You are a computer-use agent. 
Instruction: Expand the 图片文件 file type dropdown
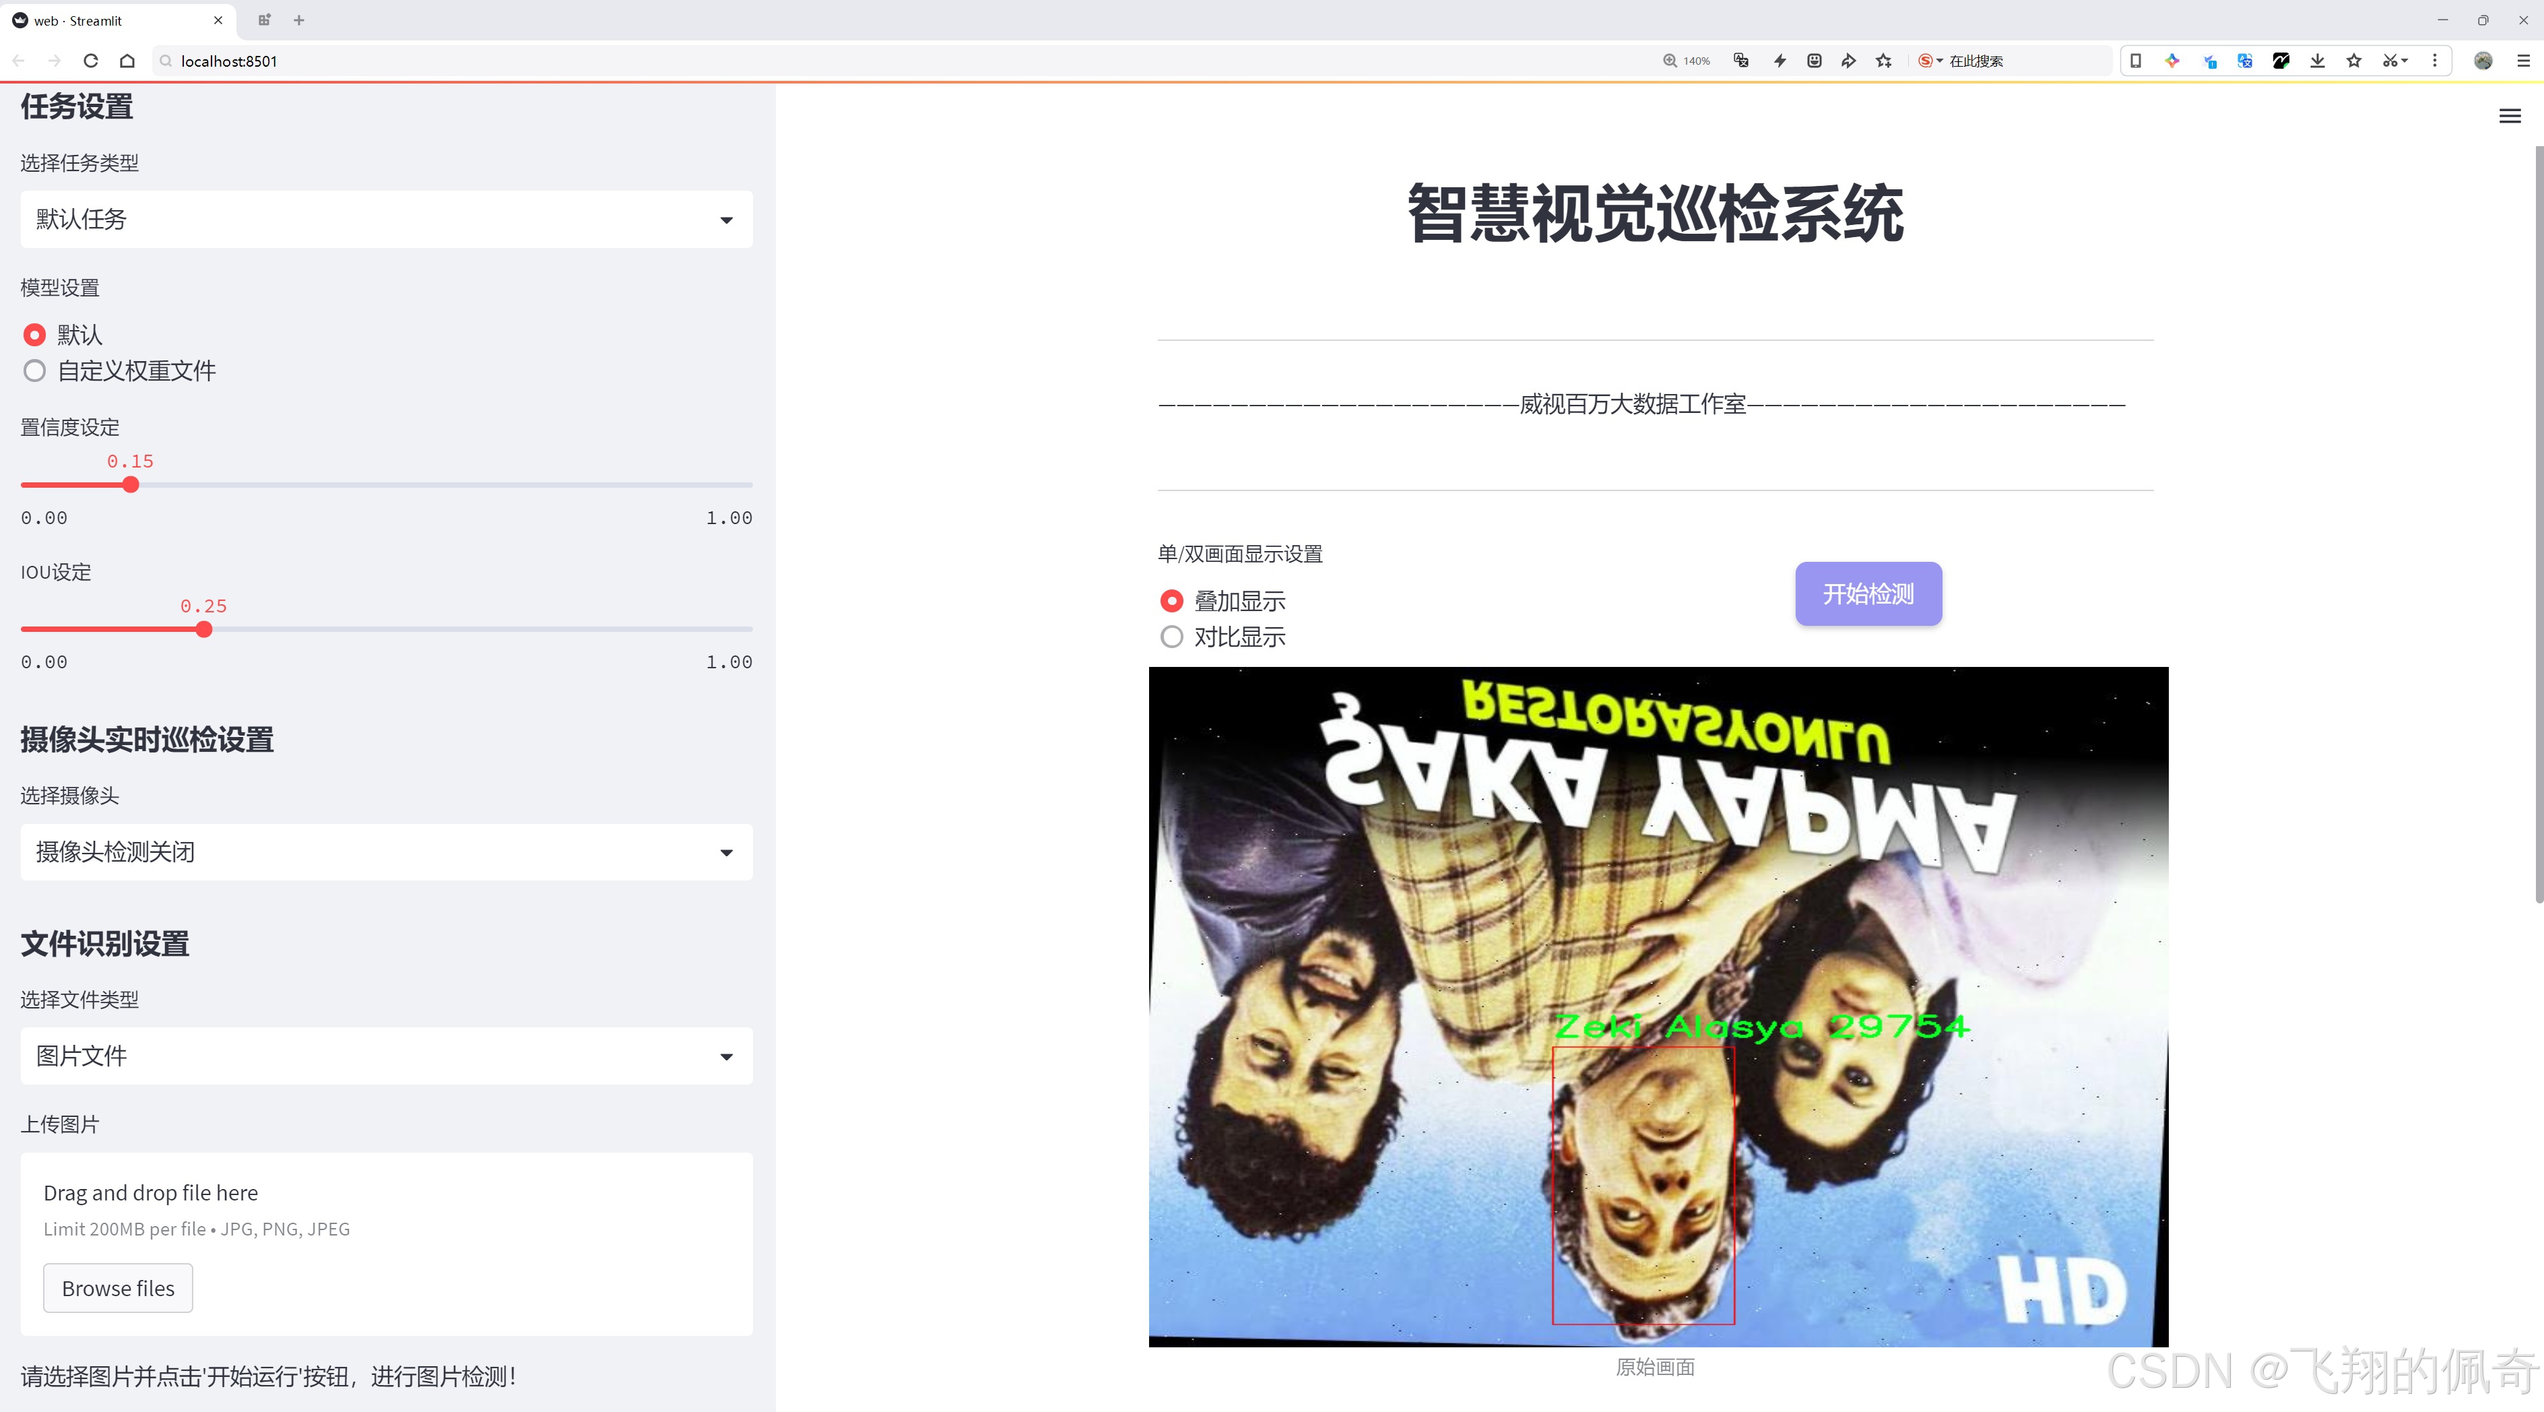[386, 1056]
